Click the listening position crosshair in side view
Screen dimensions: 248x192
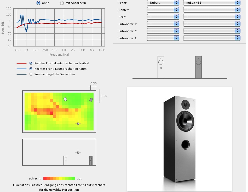click(78, 153)
